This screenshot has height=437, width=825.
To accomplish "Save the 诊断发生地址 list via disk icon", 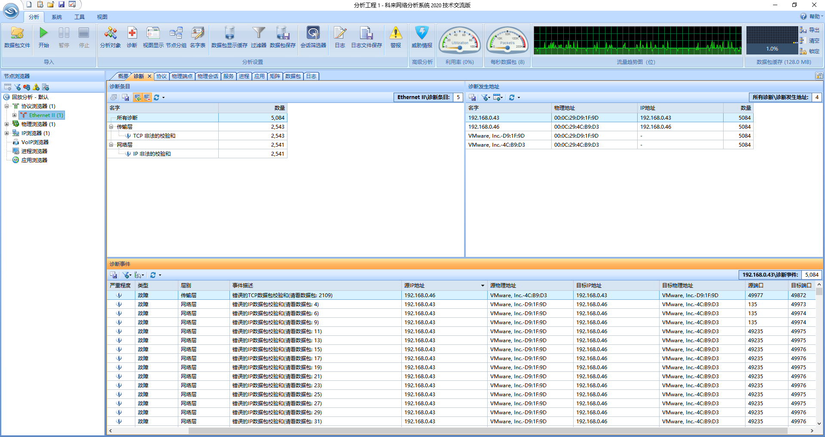I will 472,97.
